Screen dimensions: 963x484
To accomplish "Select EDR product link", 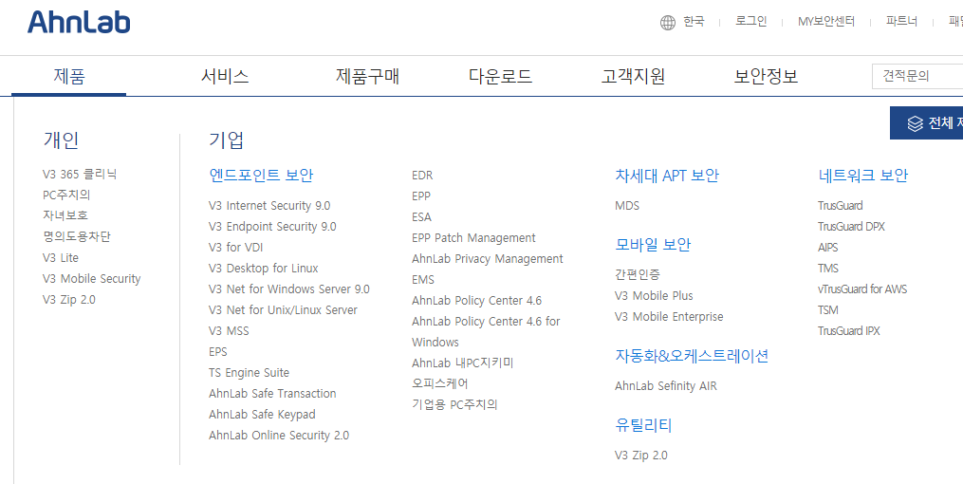I will click(422, 176).
